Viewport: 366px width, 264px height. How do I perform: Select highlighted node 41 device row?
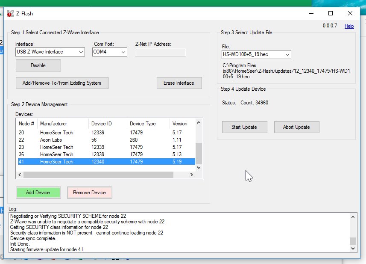pos(106,162)
